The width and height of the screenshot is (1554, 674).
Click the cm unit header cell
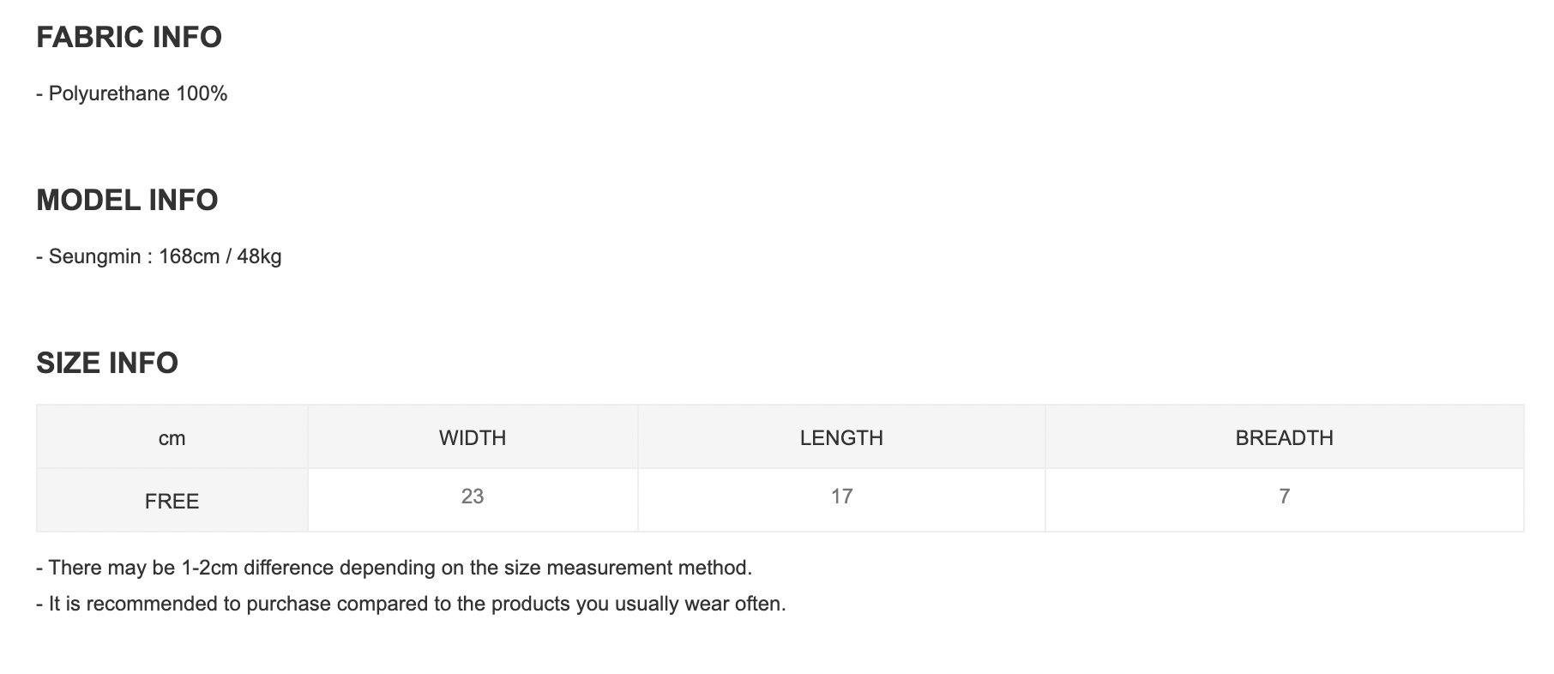172,438
